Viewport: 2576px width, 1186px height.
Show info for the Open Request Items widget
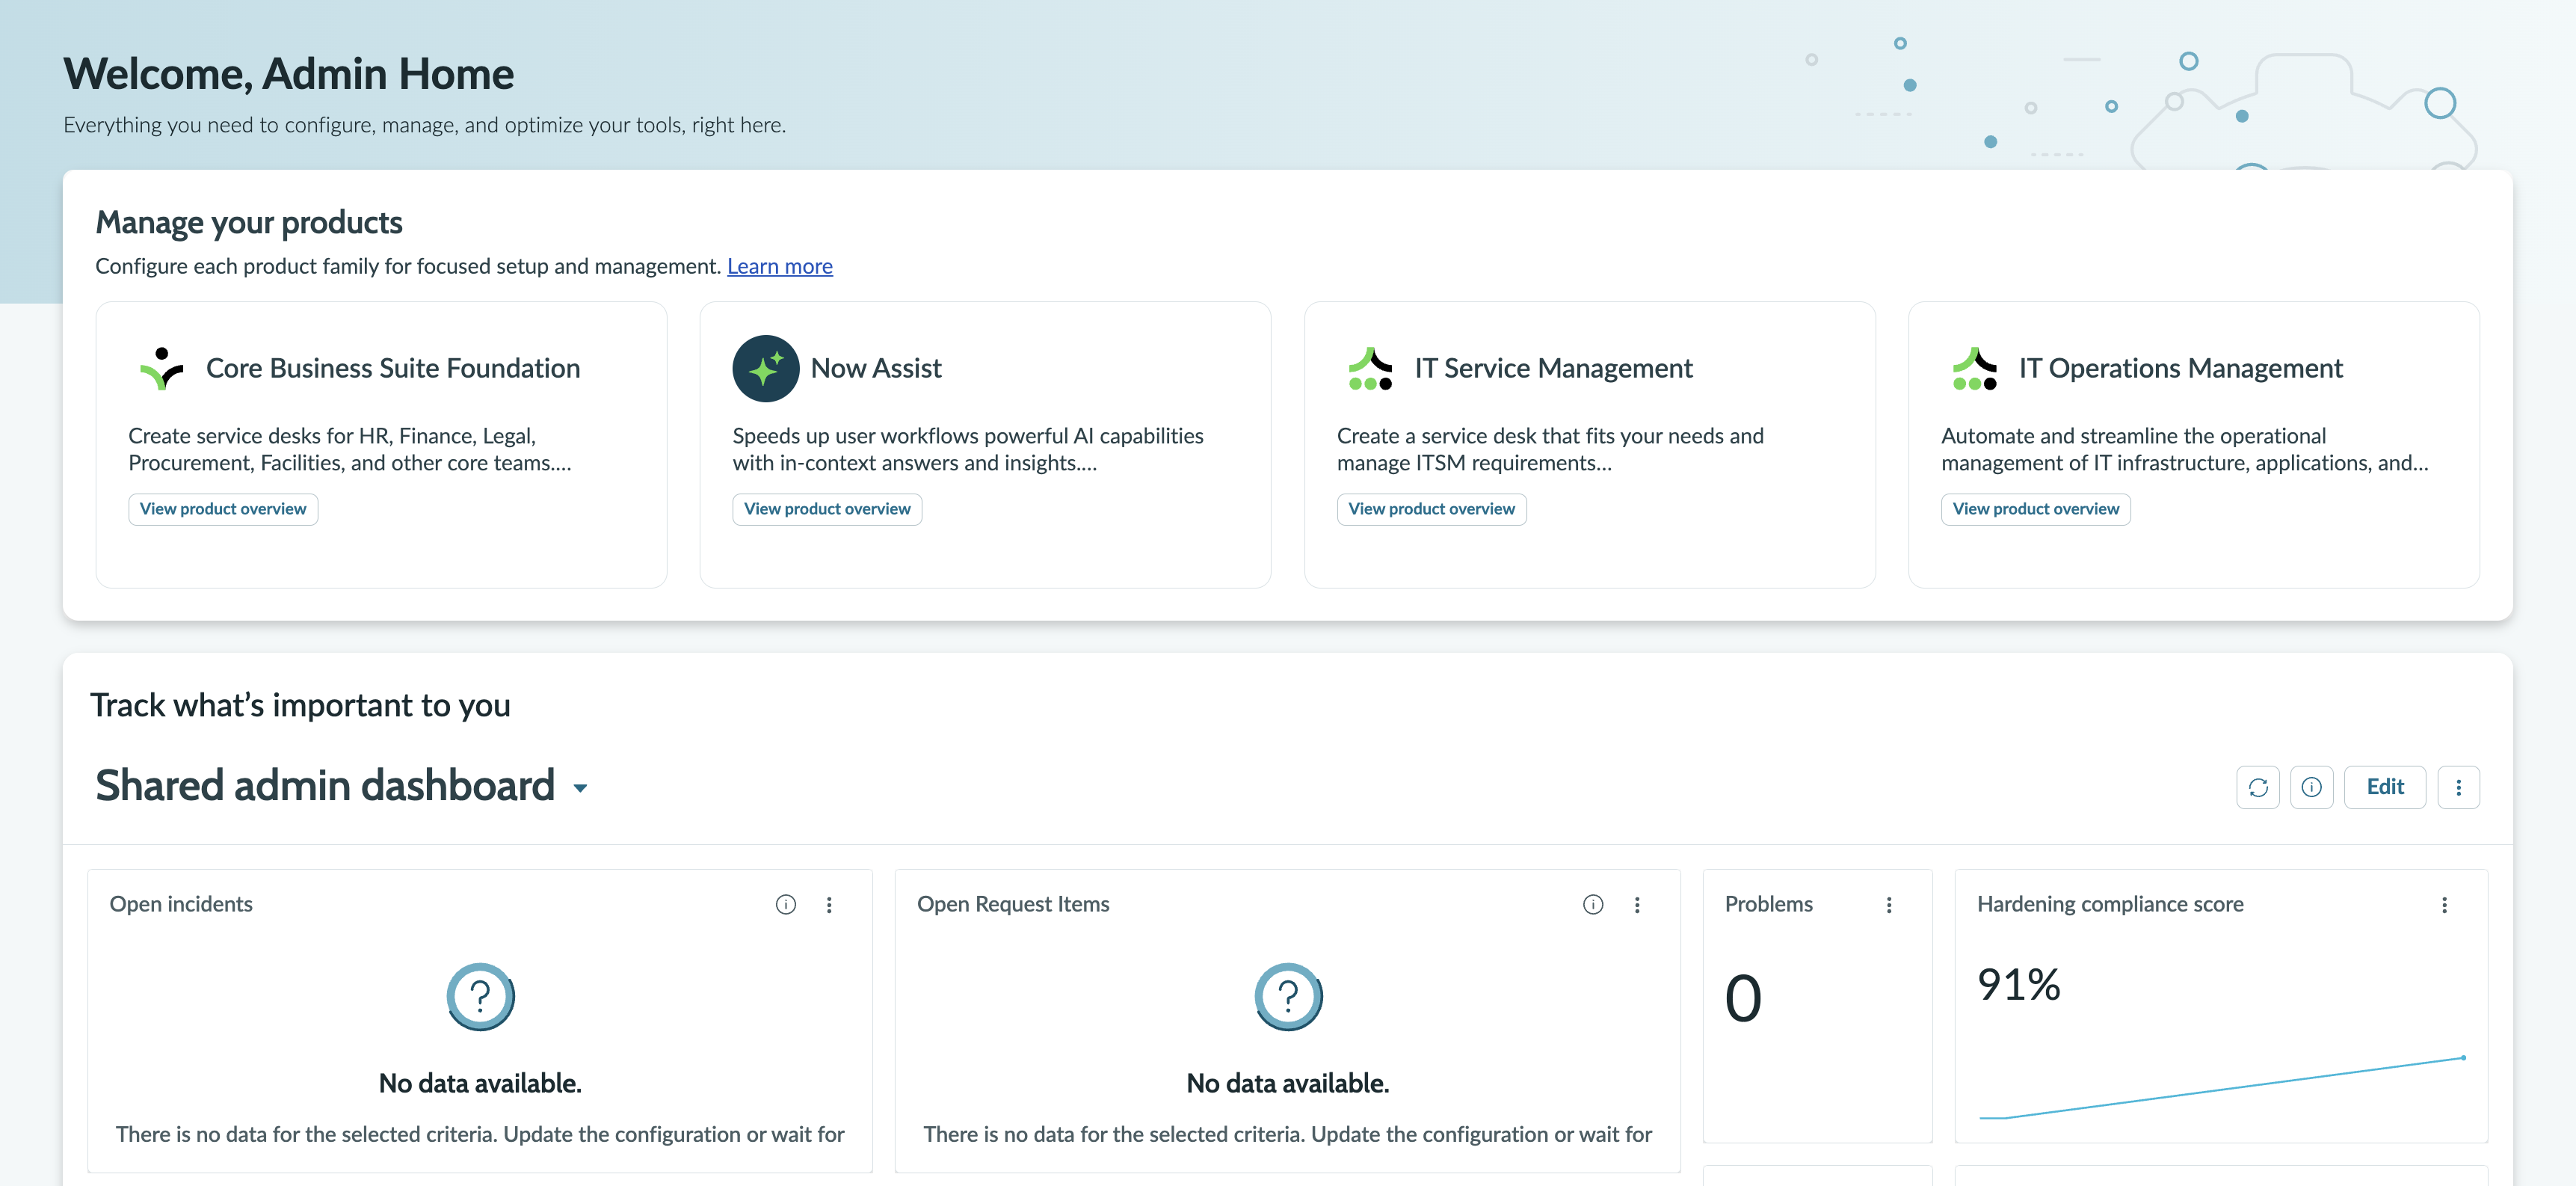coord(1593,904)
